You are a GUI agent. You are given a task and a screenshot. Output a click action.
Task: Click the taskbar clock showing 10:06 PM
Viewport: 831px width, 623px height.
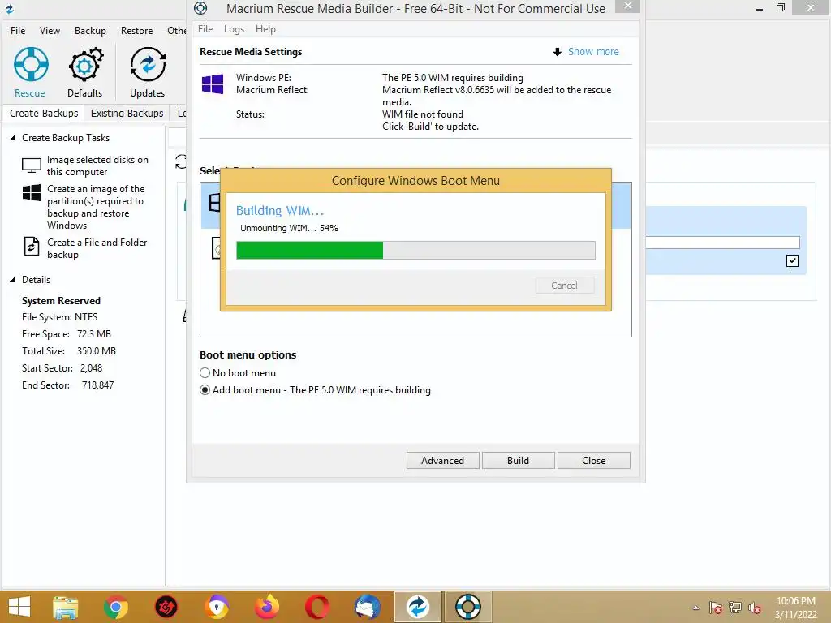tap(796, 608)
